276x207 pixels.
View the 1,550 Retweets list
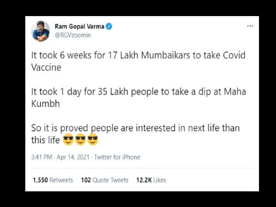(x=53, y=180)
